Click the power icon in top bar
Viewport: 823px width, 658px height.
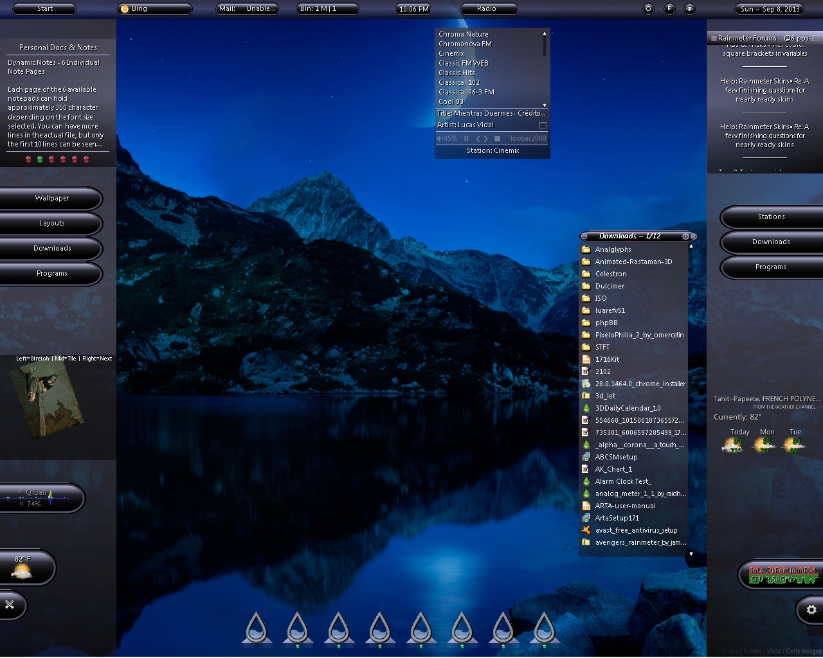648,9
